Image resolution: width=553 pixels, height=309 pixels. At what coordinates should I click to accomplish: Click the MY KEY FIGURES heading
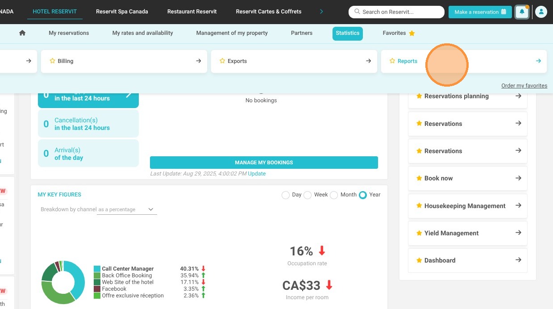(x=59, y=195)
